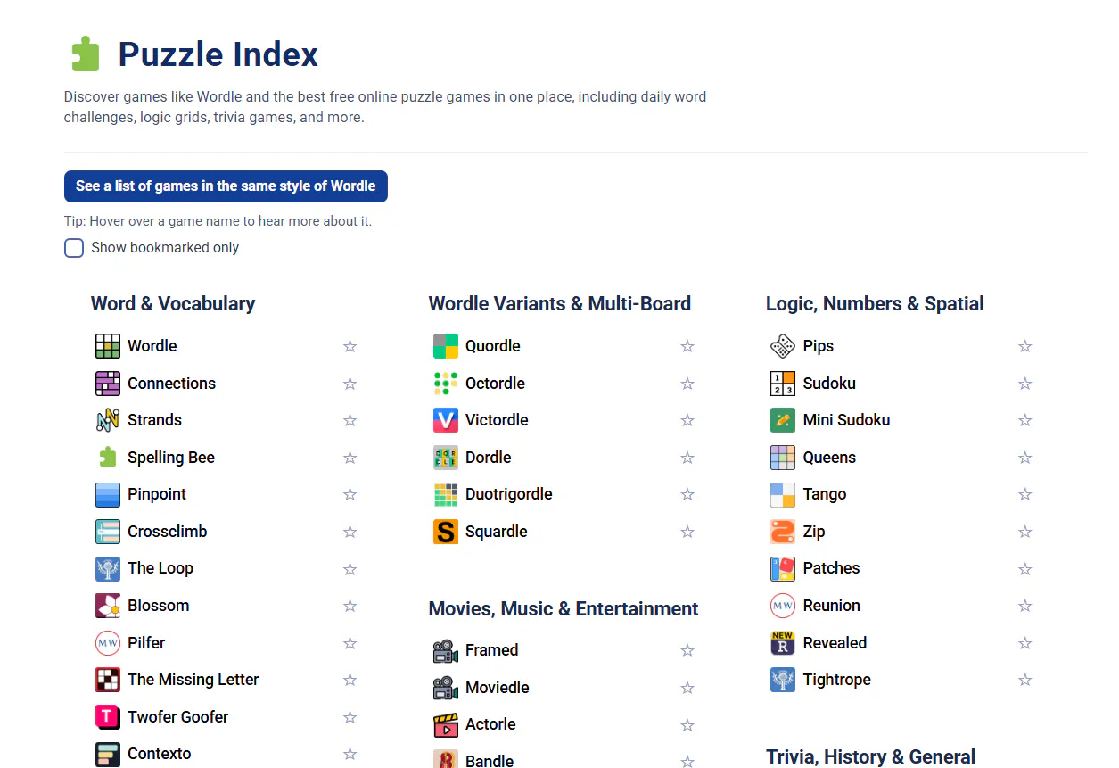The height and width of the screenshot is (768, 1119).
Task: Bookmark Tightrope with its star
Action: click(1025, 680)
